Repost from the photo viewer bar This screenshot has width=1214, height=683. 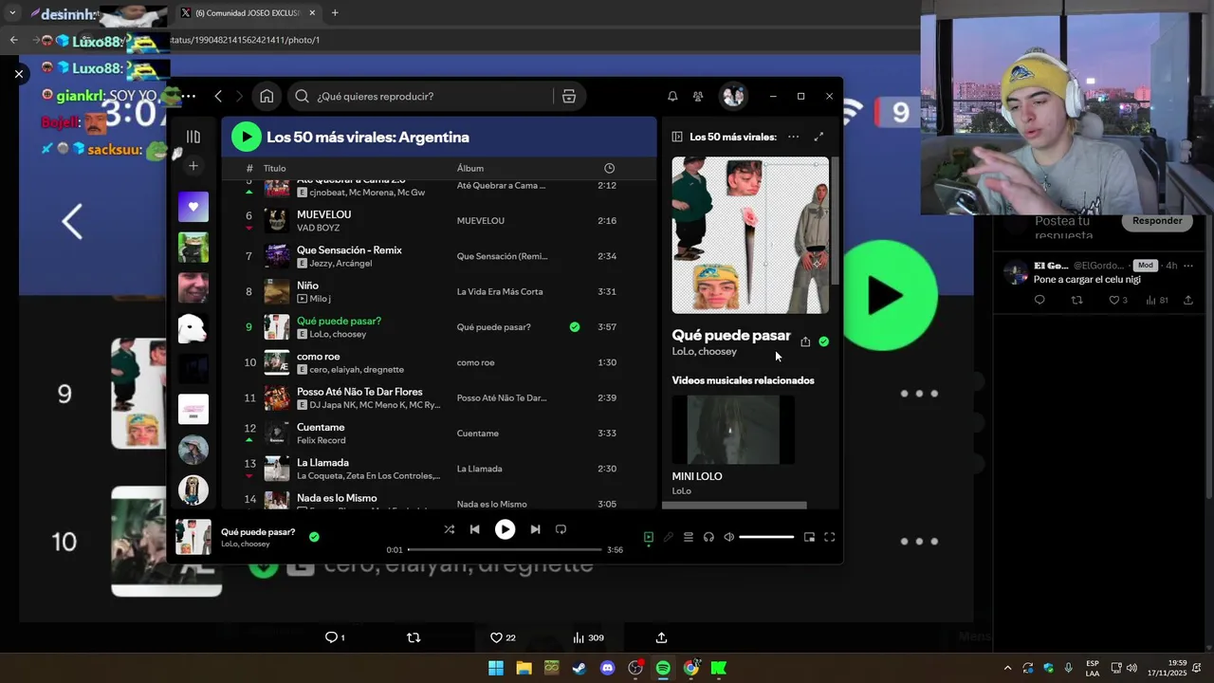414,637
